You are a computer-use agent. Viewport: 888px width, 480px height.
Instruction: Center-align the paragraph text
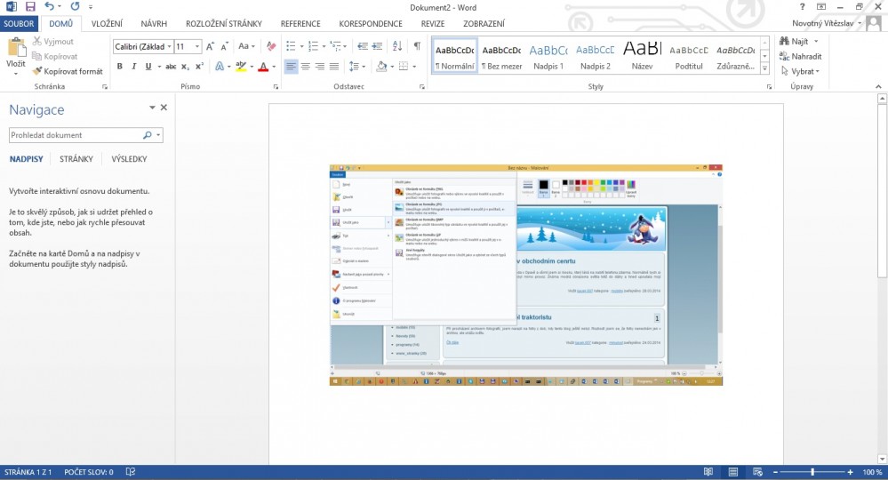tap(306, 67)
